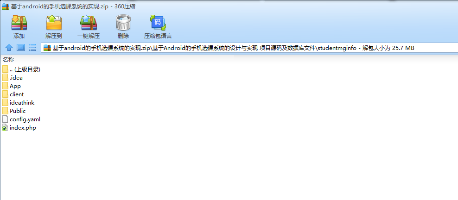Click the 解压到 (Extract to) icon

coord(54,23)
